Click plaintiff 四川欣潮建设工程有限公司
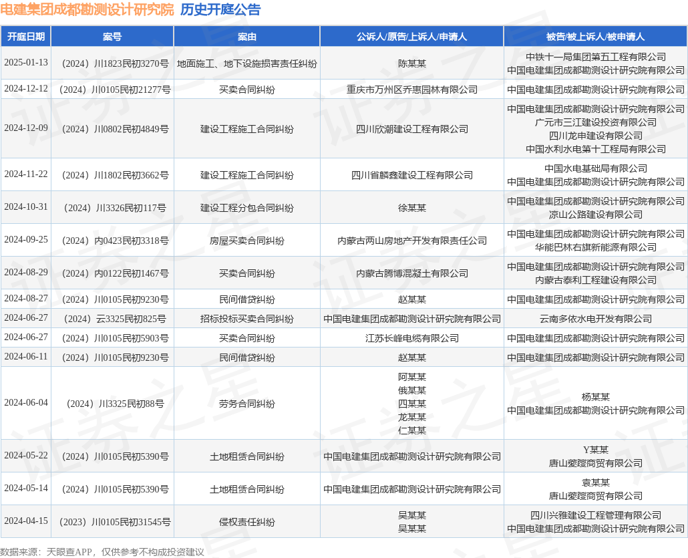The height and width of the screenshot is (558, 688). (411, 129)
